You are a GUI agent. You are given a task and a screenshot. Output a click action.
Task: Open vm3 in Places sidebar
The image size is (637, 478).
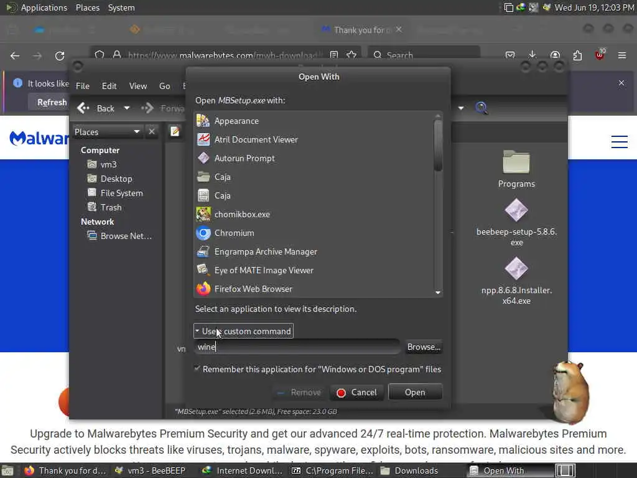tap(102, 164)
